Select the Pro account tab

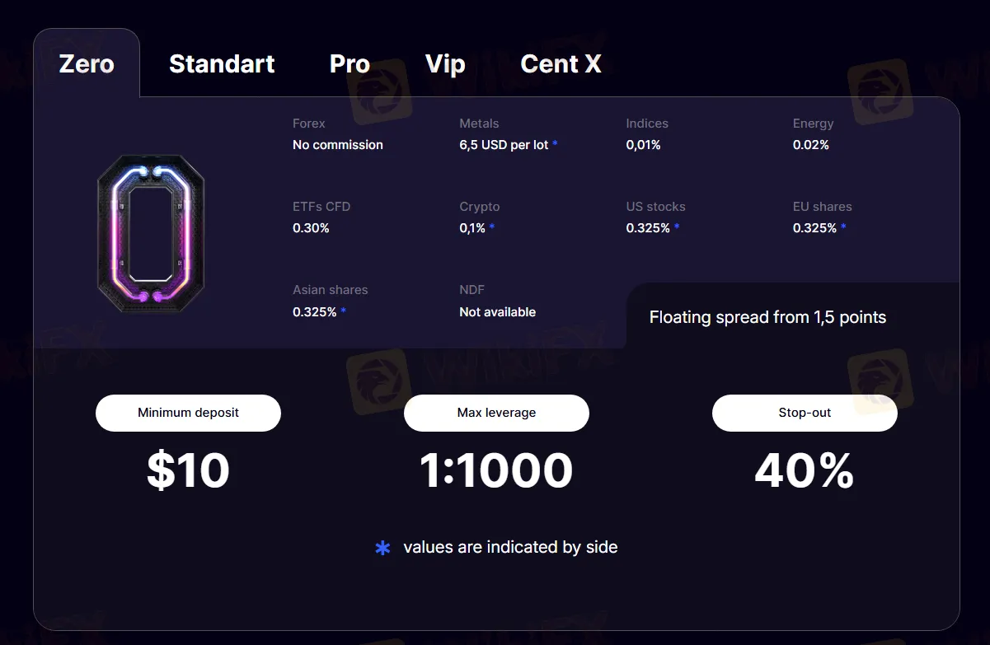(350, 64)
